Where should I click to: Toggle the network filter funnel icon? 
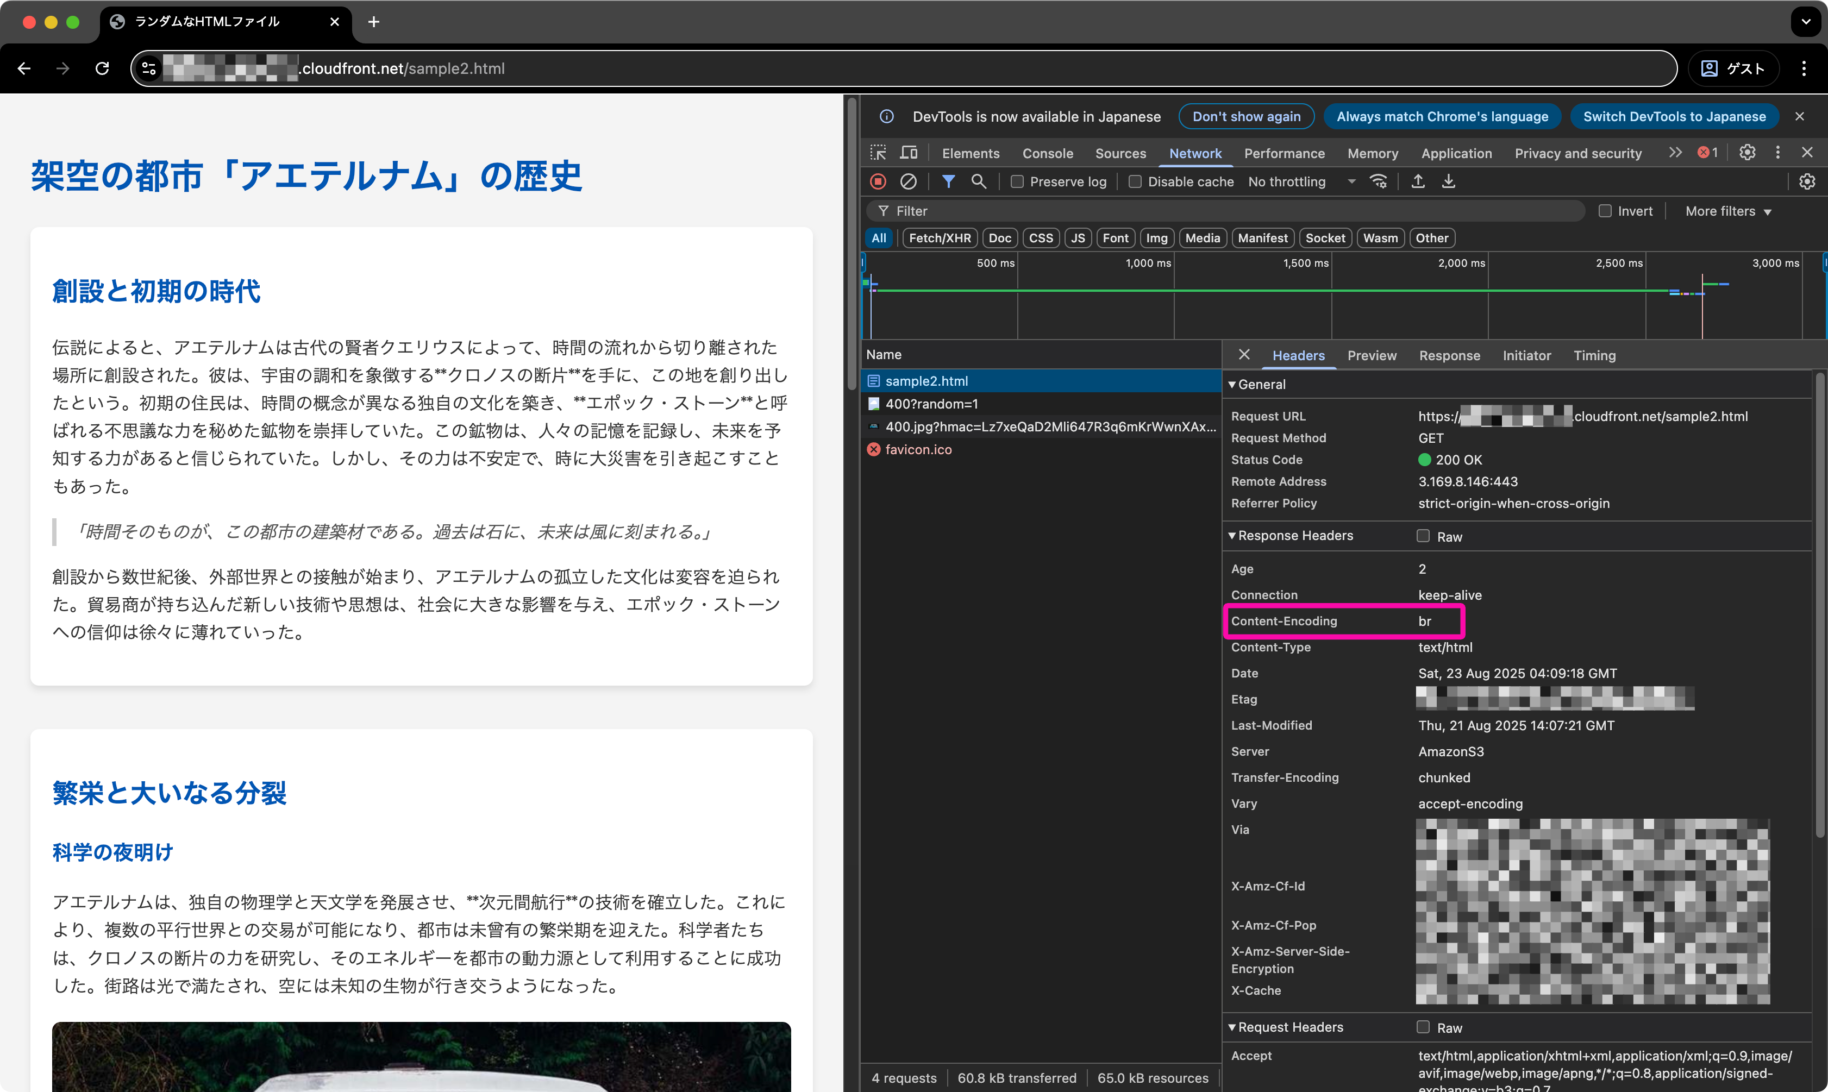click(949, 181)
